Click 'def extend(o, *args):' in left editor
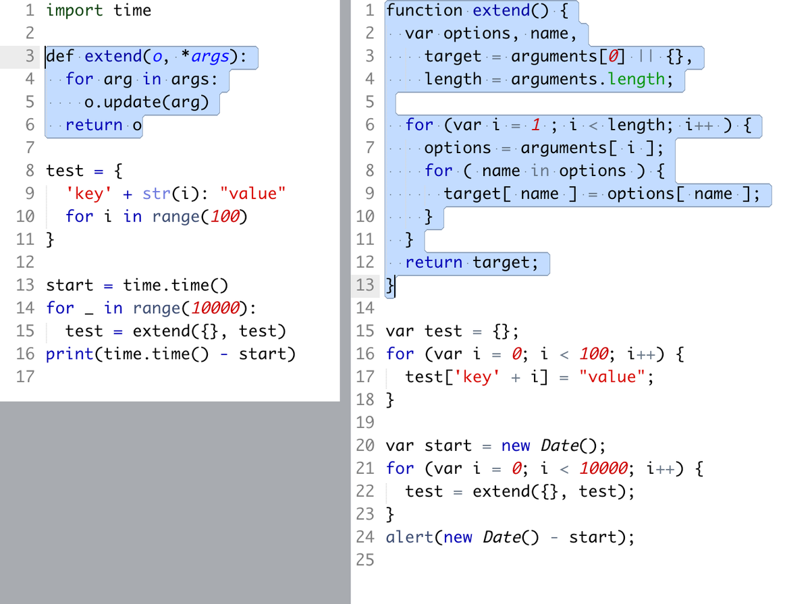Image resolution: width=810 pixels, height=604 pixels. pos(146,56)
